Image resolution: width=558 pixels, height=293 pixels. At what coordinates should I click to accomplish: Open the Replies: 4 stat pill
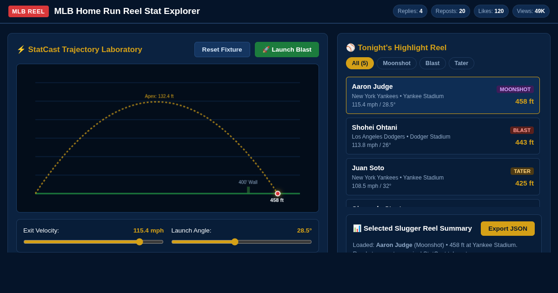pyautogui.click(x=410, y=11)
